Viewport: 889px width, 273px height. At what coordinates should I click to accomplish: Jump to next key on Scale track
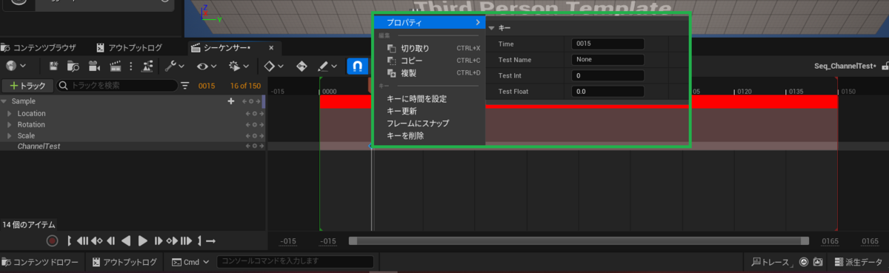tap(261, 135)
